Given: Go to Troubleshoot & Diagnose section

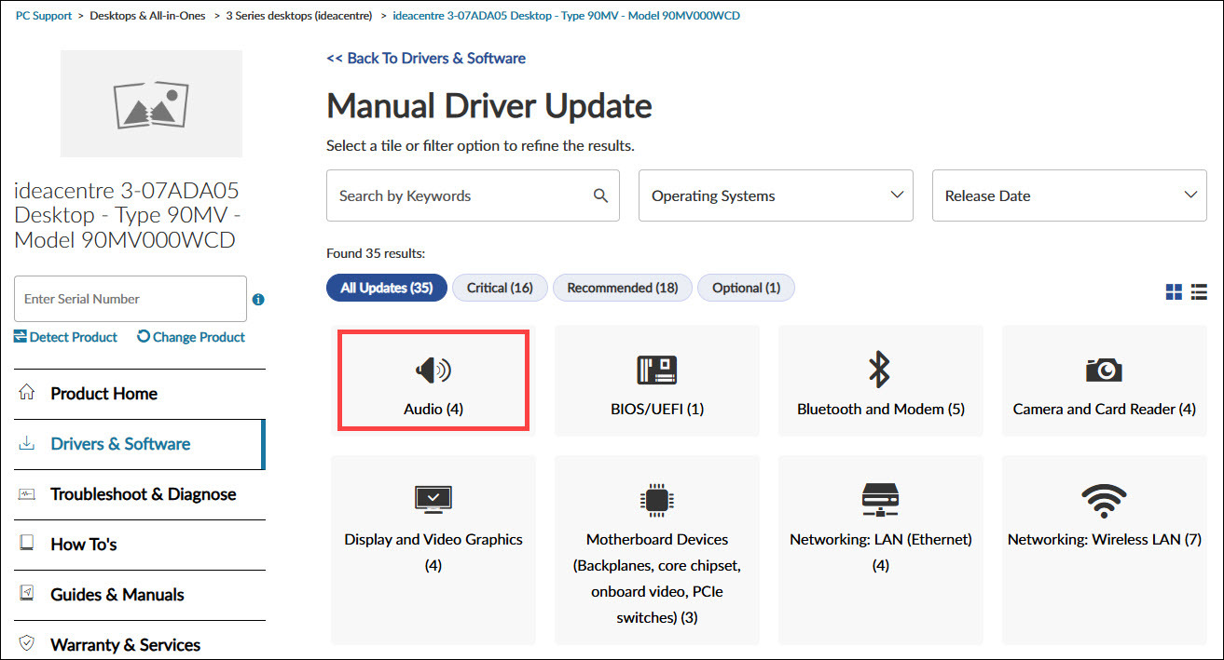Looking at the screenshot, I should coord(143,494).
